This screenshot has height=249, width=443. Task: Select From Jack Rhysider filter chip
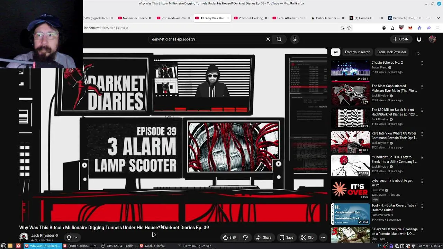coord(392,52)
